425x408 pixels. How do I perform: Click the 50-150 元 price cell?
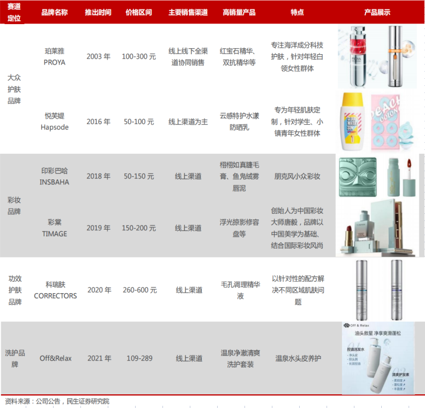pyautogui.click(x=139, y=176)
